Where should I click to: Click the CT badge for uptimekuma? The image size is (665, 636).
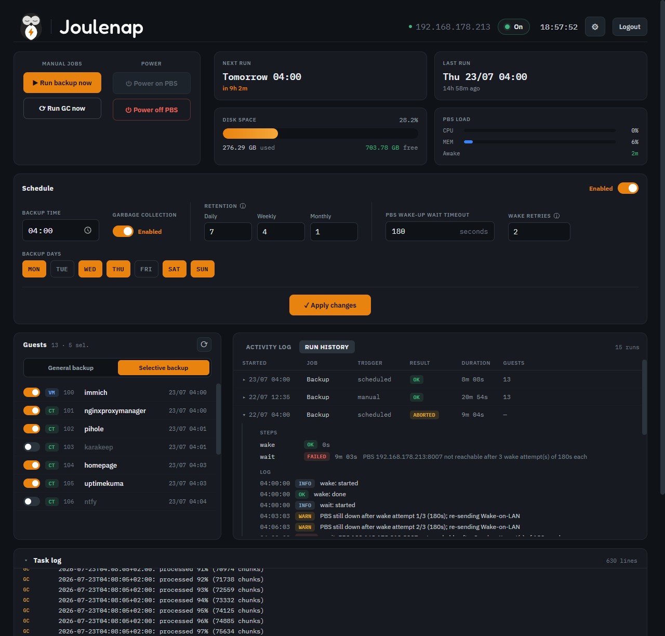coord(52,483)
